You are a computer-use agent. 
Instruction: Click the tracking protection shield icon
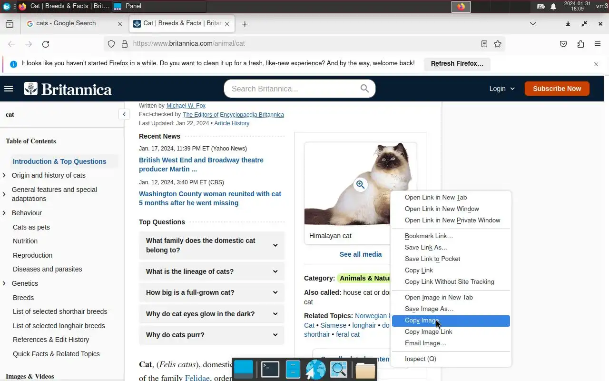[111, 44]
